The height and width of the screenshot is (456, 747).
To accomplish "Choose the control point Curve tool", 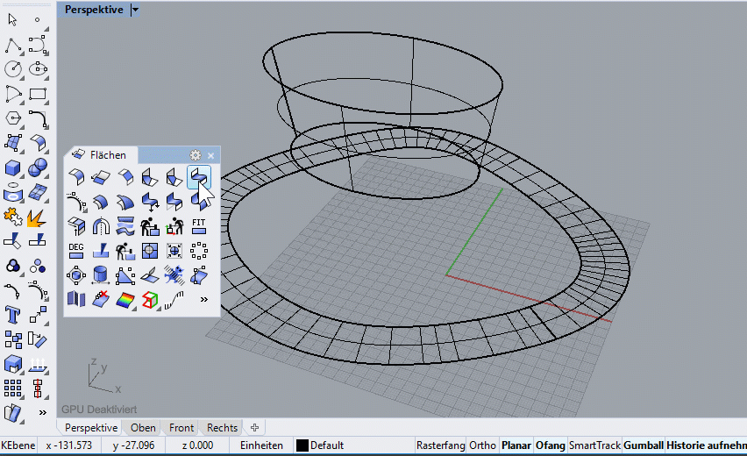I will pos(38,46).
